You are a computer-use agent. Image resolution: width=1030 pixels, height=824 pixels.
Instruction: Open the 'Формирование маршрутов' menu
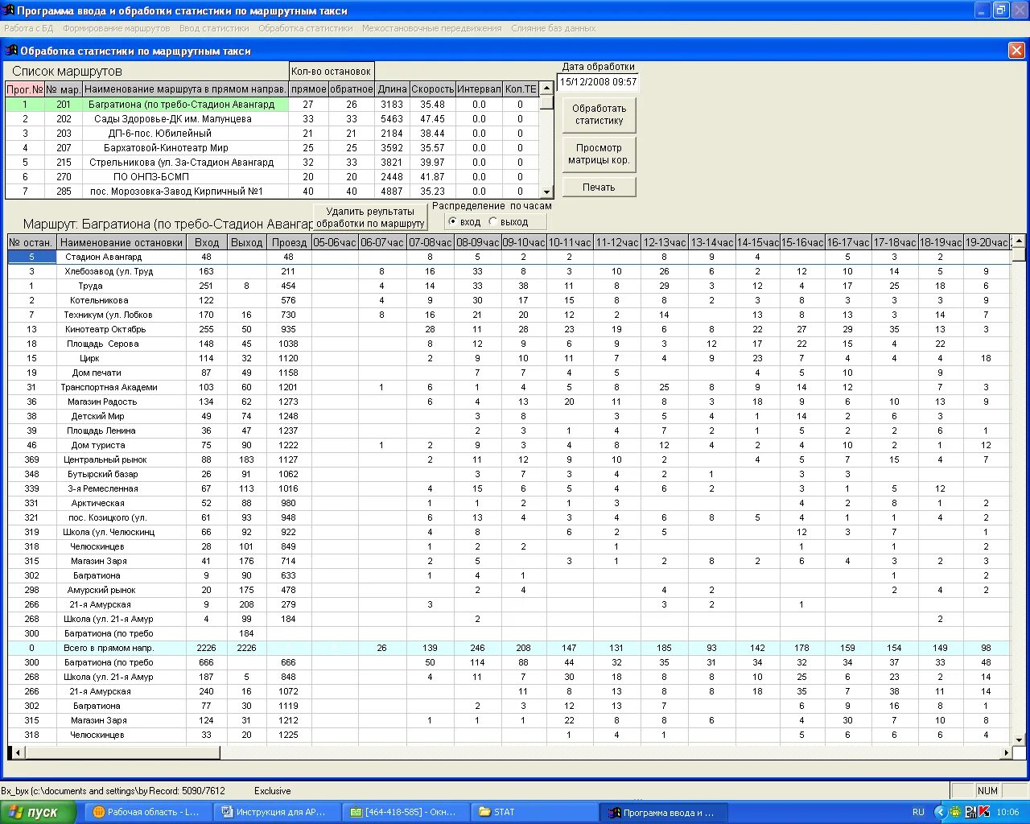pos(117,28)
